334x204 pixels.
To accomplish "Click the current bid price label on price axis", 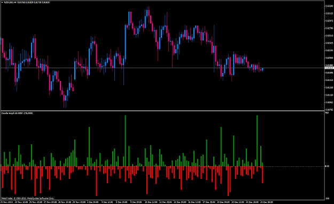I will (329, 68).
